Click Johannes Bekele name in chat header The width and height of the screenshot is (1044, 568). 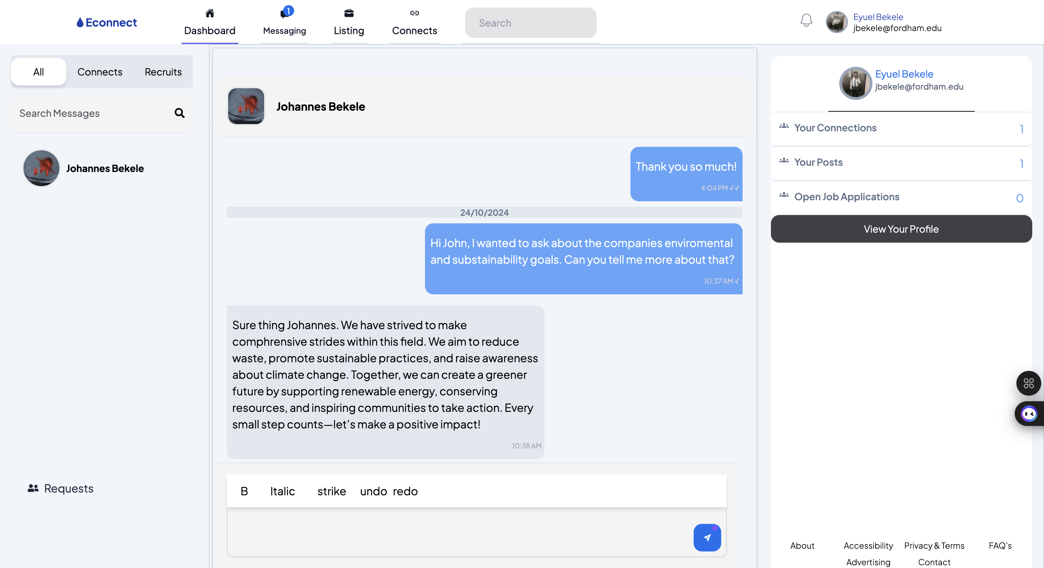click(x=321, y=106)
